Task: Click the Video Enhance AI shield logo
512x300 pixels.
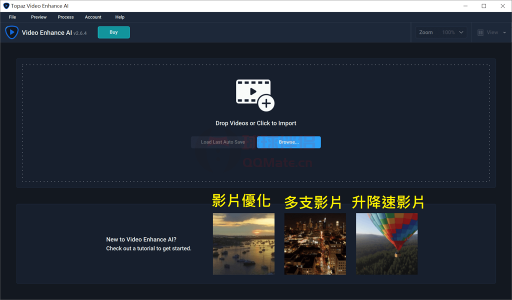Action: (x=12, y=32)
